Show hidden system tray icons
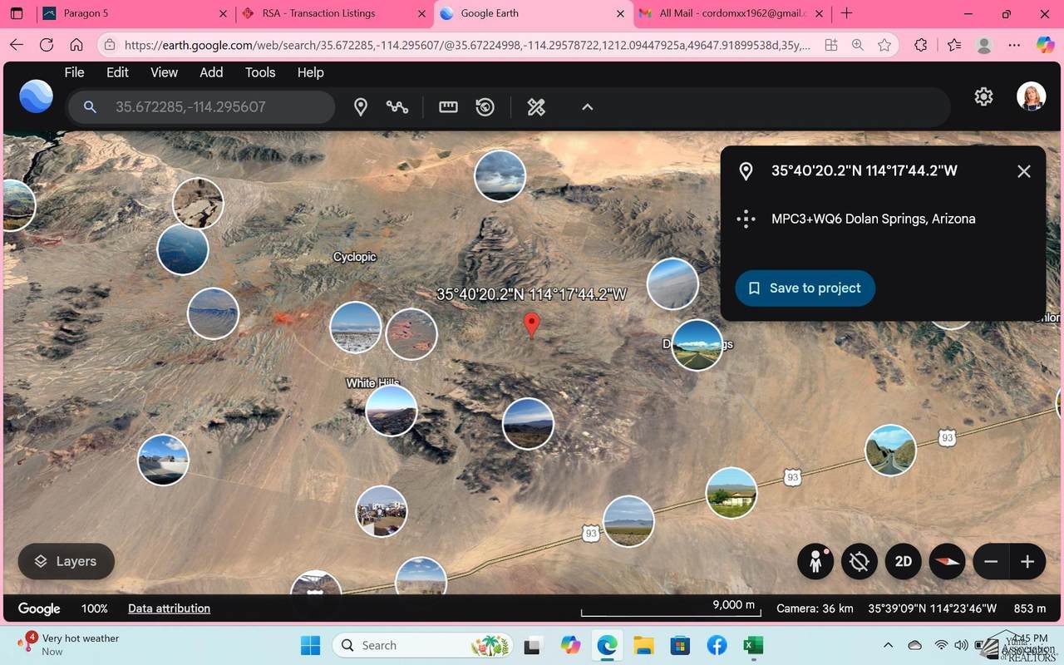This screenshot has height=665, width=1064. [x=888, y=646]
